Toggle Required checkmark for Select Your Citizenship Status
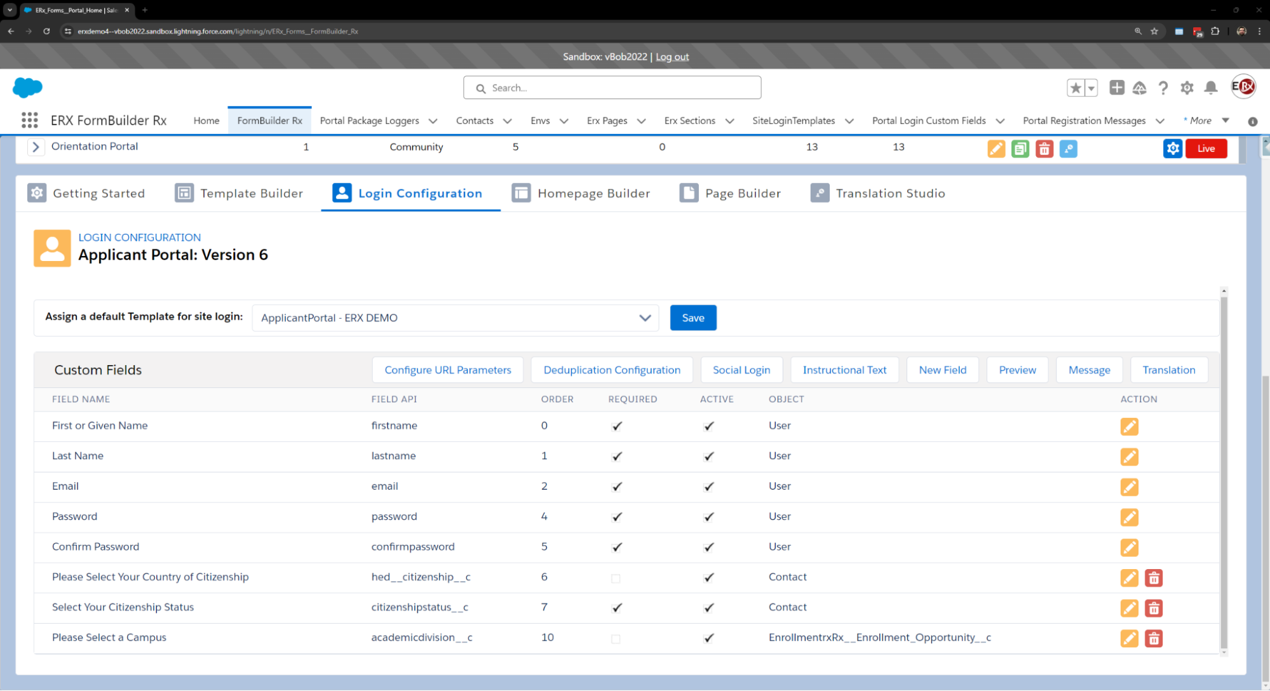 (x=616, y=608)
